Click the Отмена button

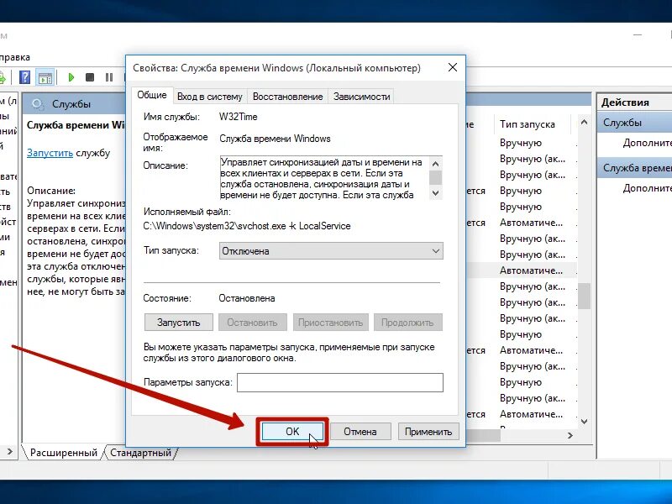tap(360, 432)
